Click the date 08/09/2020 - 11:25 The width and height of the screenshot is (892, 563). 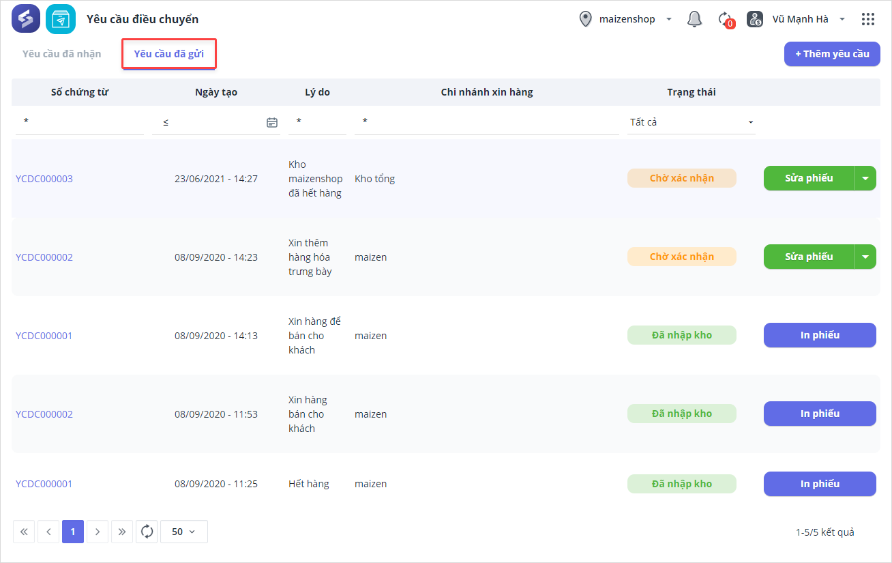216,484
